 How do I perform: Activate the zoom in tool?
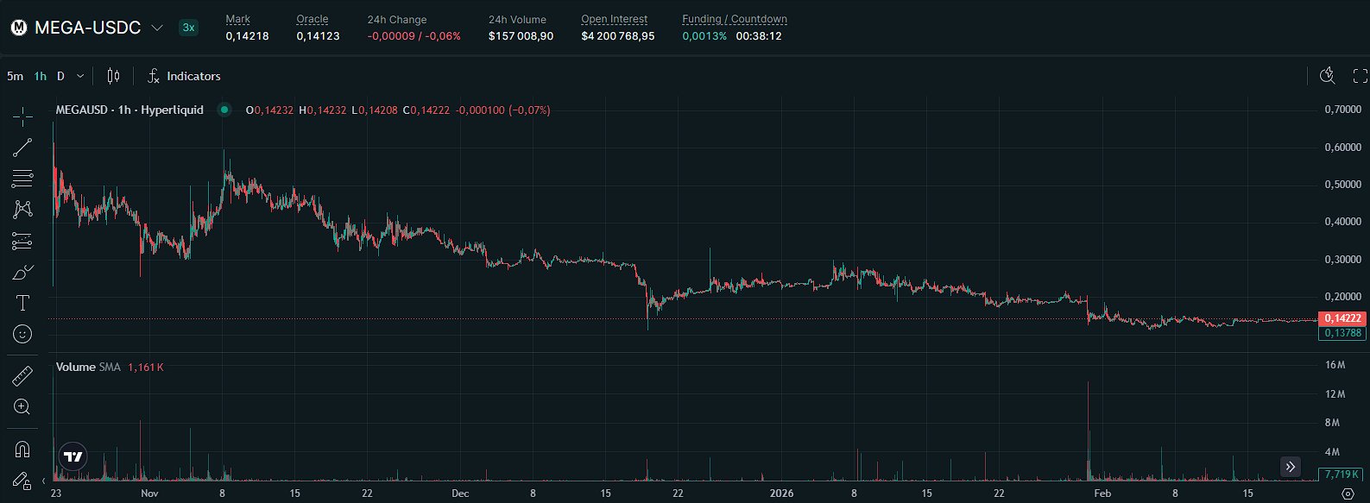tap(22, 406)
